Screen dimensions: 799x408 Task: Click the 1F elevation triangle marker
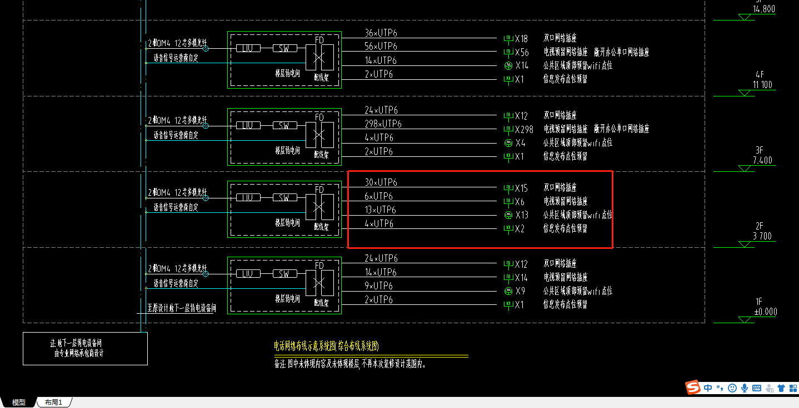point(745,320)
